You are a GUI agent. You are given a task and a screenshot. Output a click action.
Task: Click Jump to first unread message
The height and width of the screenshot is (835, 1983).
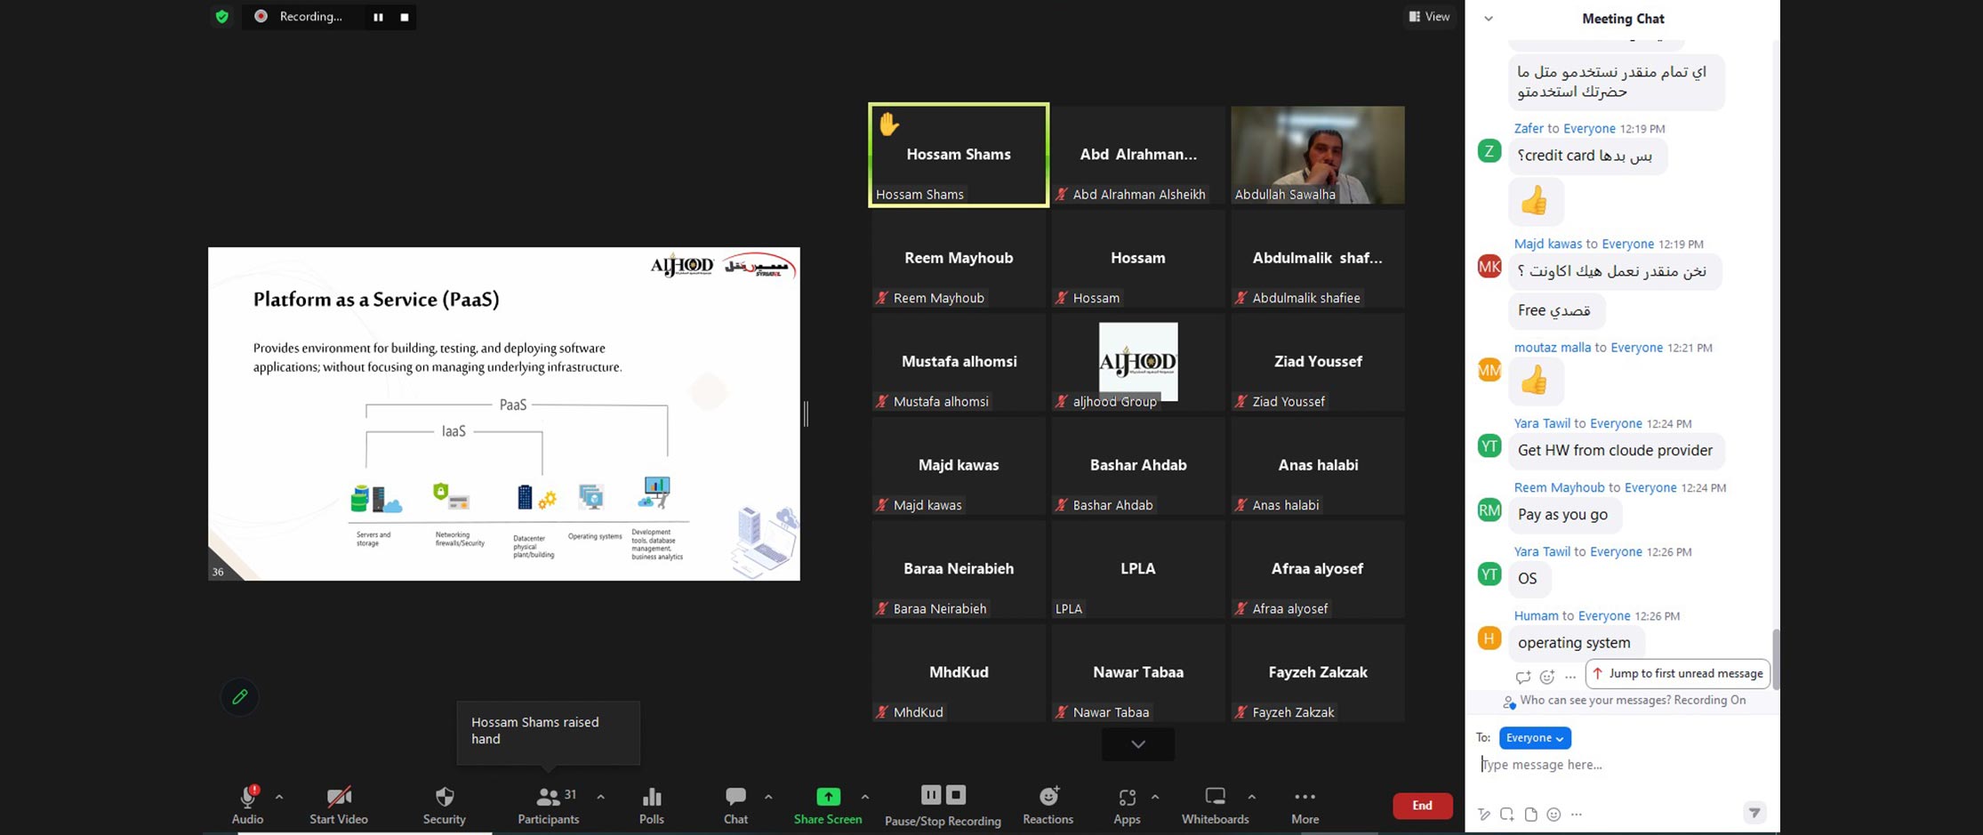1678,674
